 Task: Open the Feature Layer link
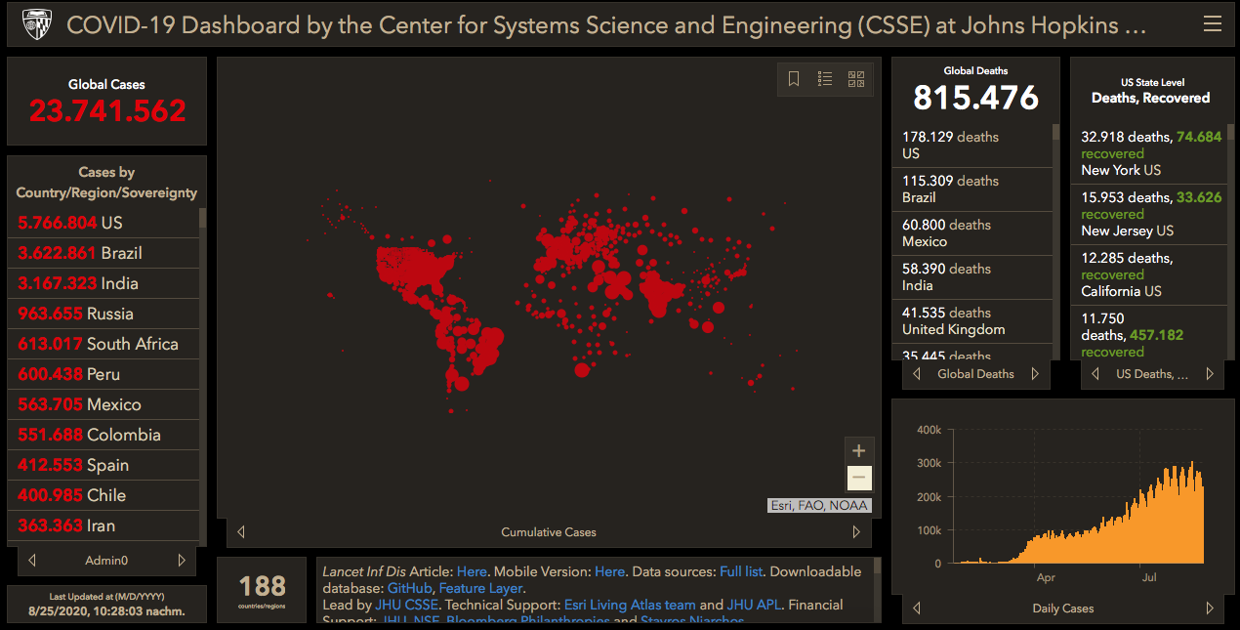click(x=481, y=588)
